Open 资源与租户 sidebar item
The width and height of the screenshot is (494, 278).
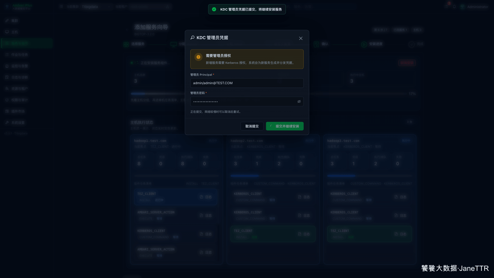click(x=27, y=89)
